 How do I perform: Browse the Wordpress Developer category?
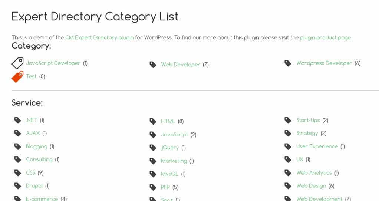coord(324,63)
